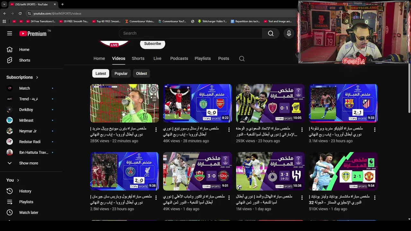Open new browser tab with plus
The height and width of the screenshot is (231, 411).
[x=62, y=4]
